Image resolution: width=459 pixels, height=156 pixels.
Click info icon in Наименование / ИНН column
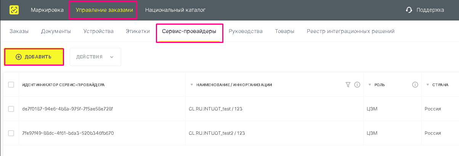(357, 85)
